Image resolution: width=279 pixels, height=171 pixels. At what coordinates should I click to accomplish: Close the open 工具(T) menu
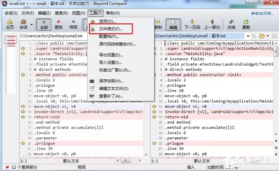tap(96, 13)
